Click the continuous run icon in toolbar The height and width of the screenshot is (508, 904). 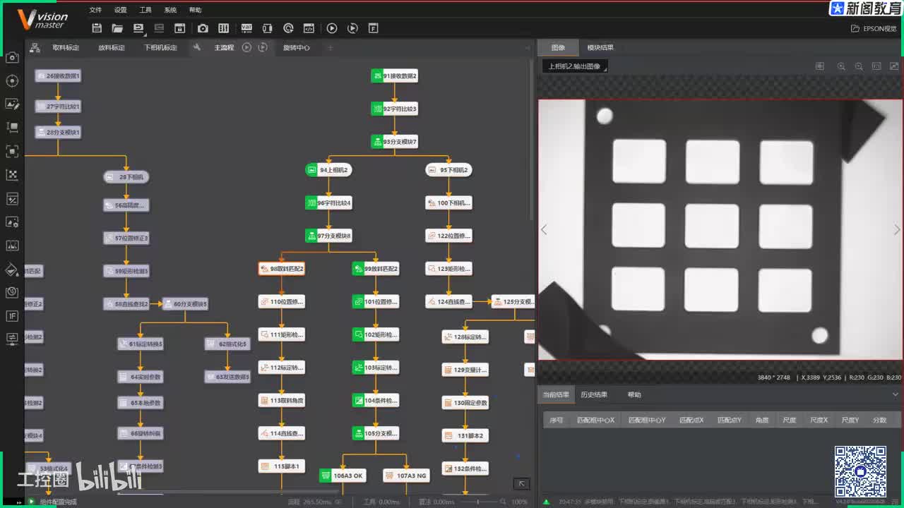pyautogui.click(x=352, y=28)
